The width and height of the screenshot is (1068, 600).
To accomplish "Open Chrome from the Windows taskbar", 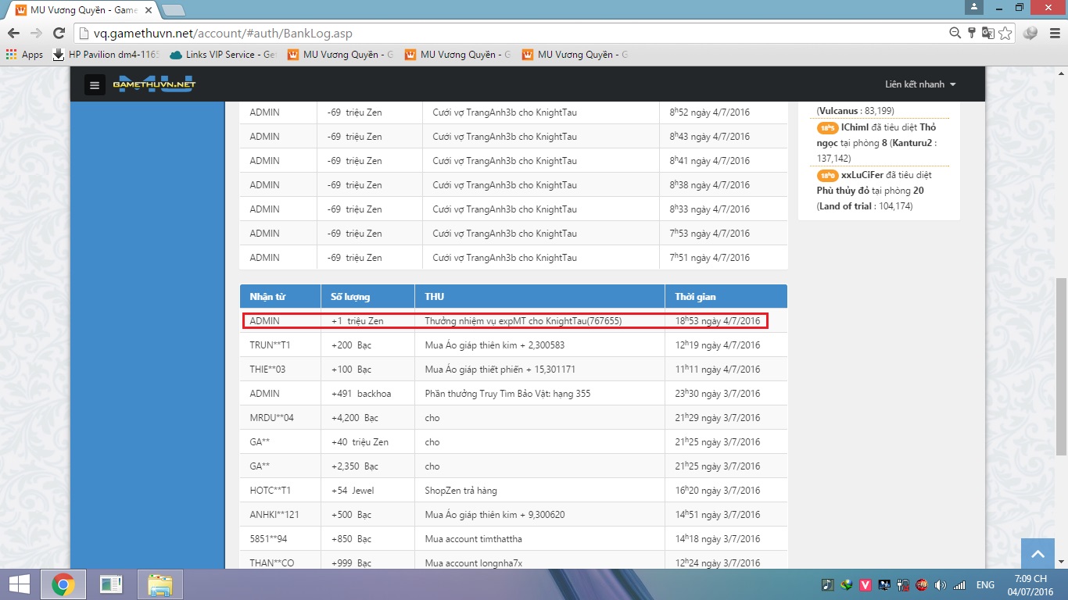I will [x=63, y=584].
